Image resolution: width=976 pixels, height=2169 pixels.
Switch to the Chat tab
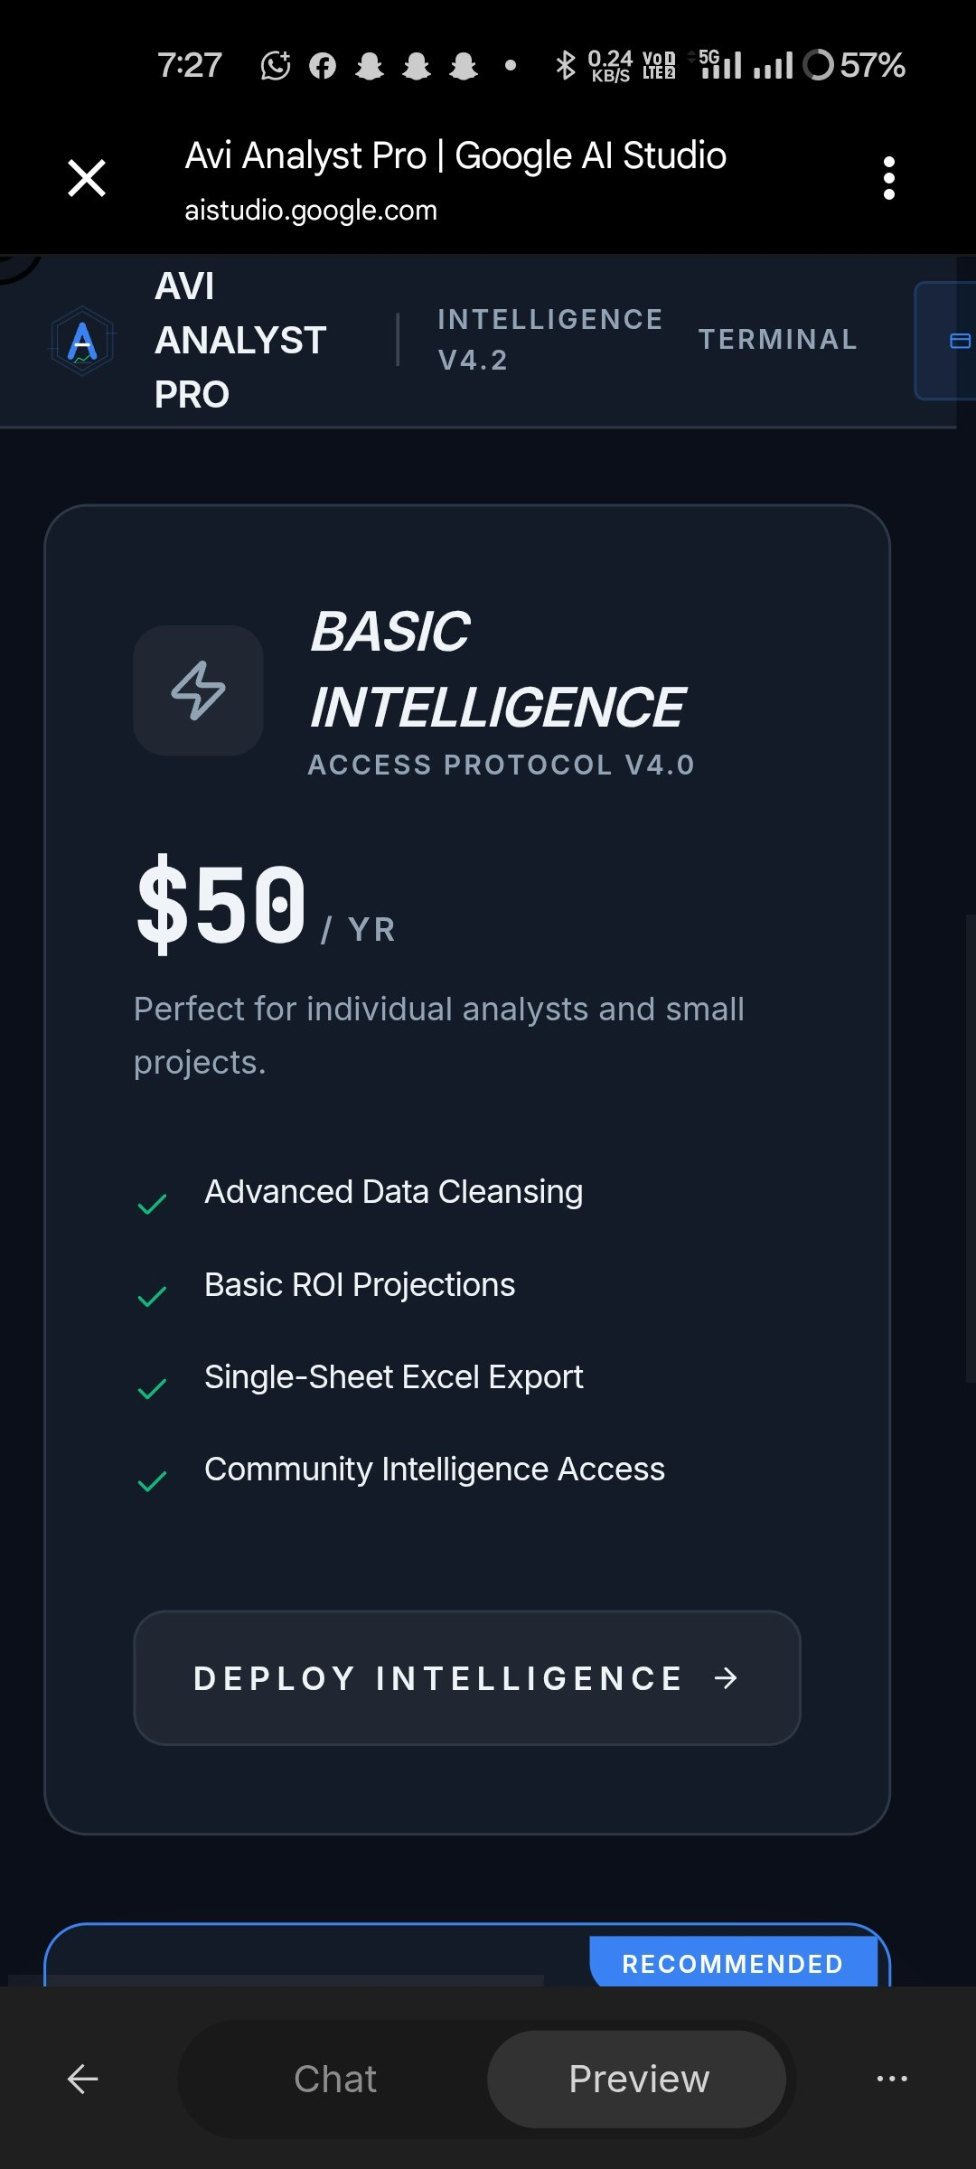335,2079
